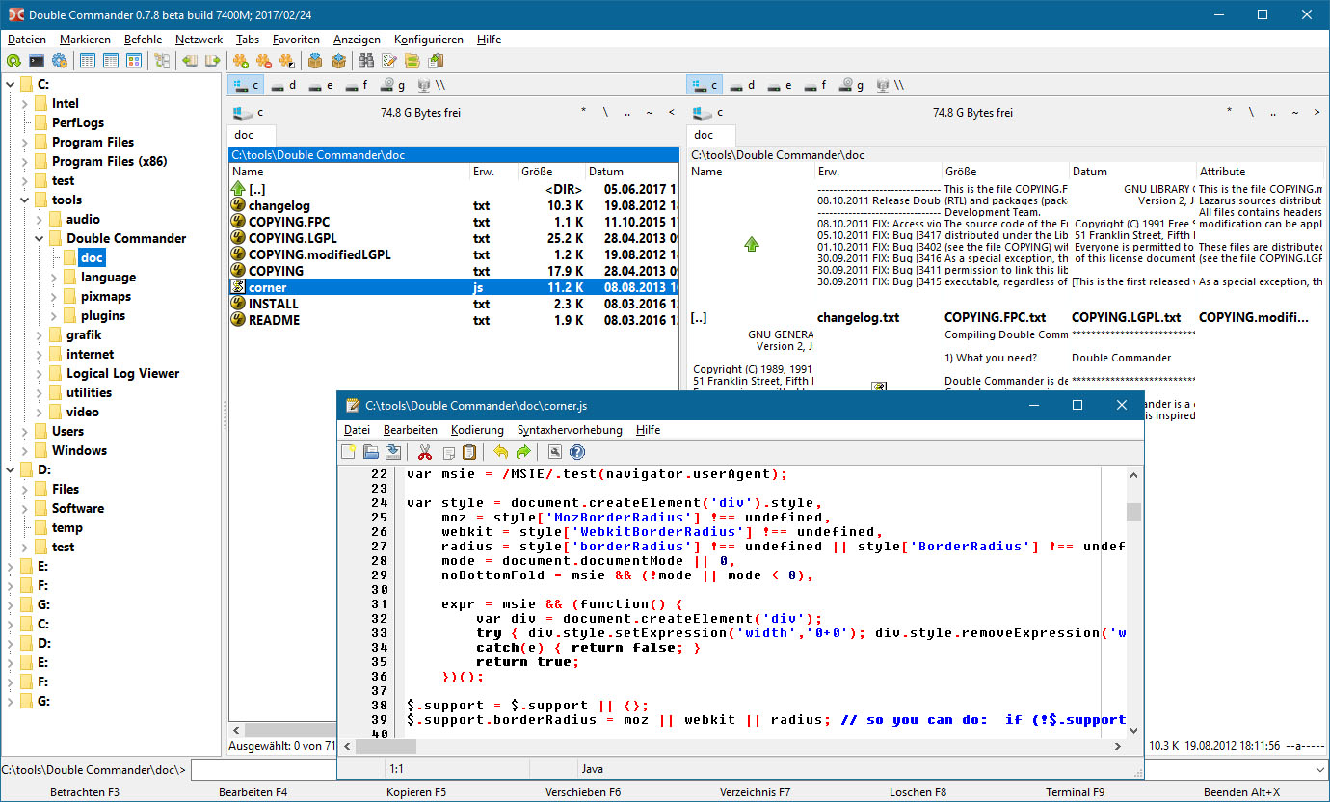1330x802 pixels.
Task: Open the terminal from the main toolbar
Action: point(37,61)
